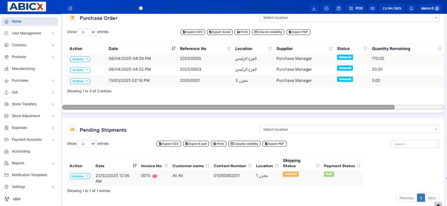447x206 pixels.
Task: Open the POS screen from the navbar
Action: pos(356,8)
